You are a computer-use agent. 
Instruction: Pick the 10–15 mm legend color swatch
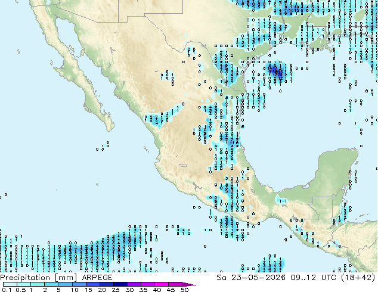pos(79,284)
